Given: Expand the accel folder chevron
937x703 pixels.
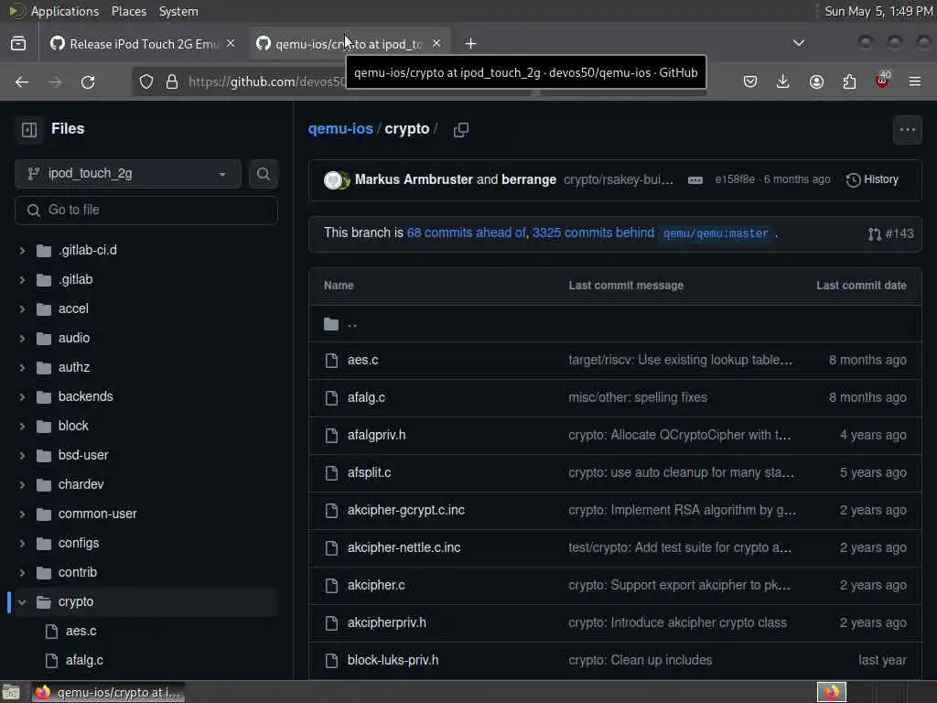Looking at the screenshot, I should pyautogui.click(x=22, y=309).
